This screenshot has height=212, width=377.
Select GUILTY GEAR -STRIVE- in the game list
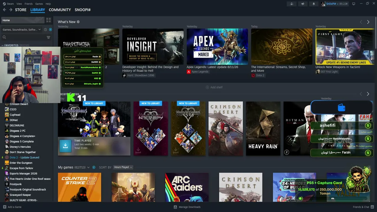24,200
